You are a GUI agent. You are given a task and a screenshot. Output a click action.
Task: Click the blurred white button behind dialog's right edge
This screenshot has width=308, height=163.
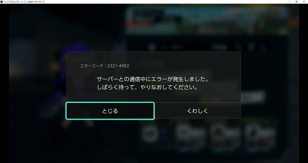coord(252,97)
